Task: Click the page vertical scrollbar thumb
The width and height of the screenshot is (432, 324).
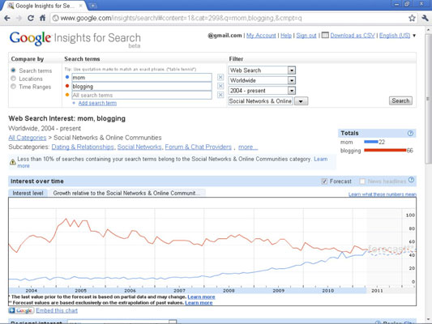Action: coord(428,99)
